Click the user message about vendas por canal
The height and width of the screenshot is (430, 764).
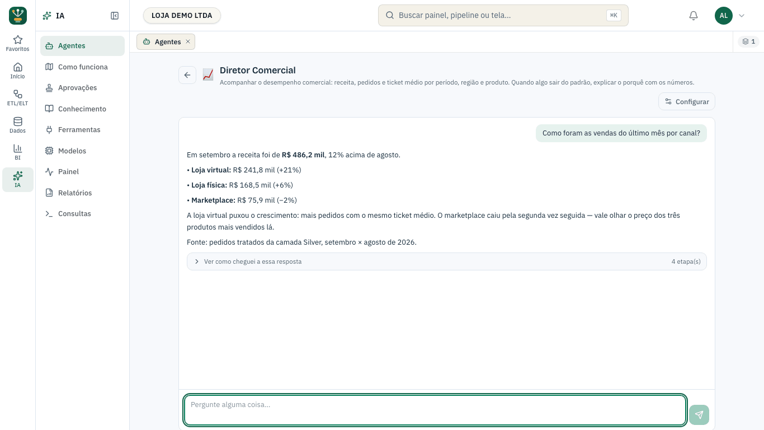coord(621,133)
